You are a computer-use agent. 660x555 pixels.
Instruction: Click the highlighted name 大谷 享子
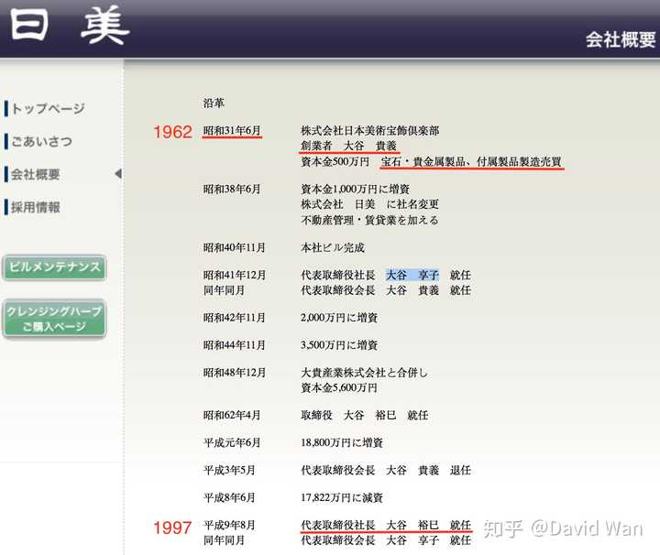point(412,275)
